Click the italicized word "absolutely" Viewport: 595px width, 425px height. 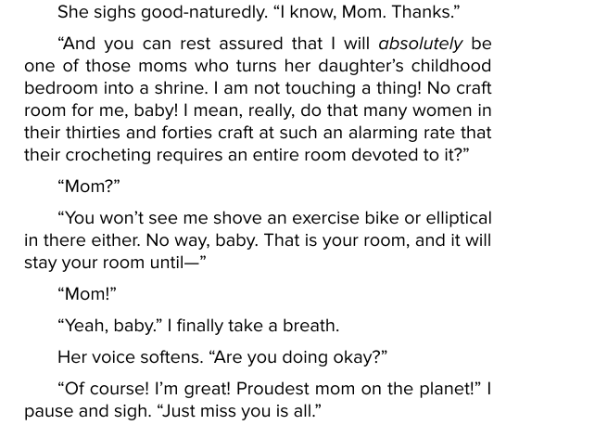coord(420,44)
